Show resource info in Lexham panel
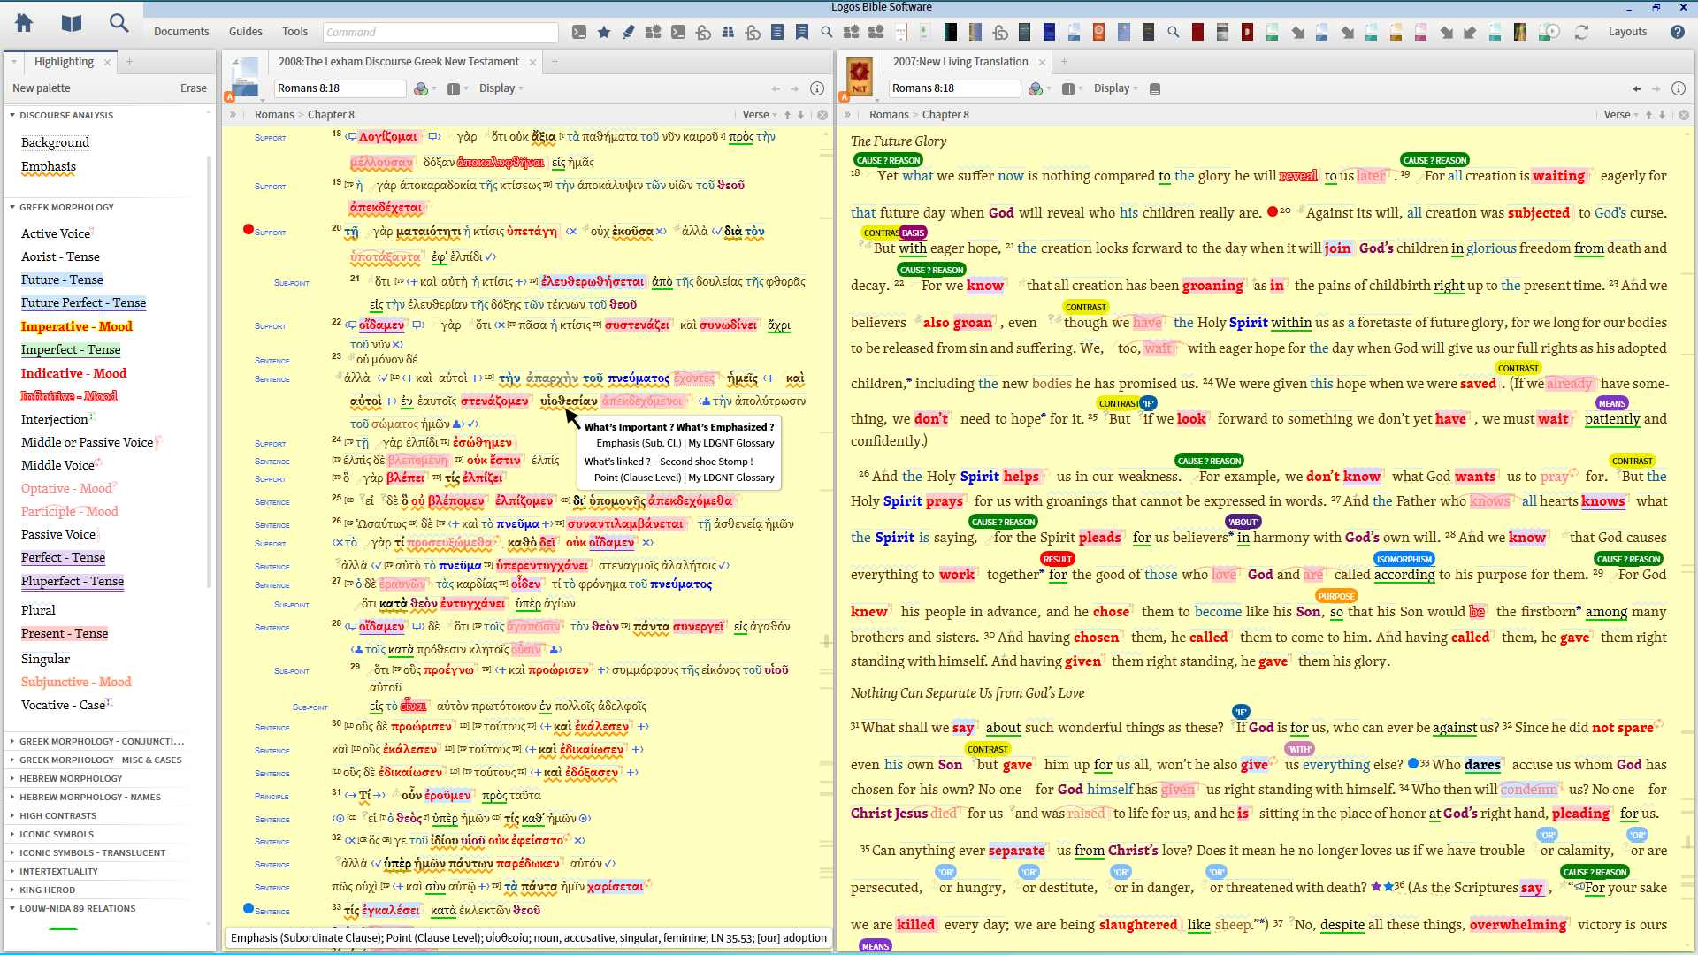The height and width of the screenshot is (955, 1698). (817, 88)
